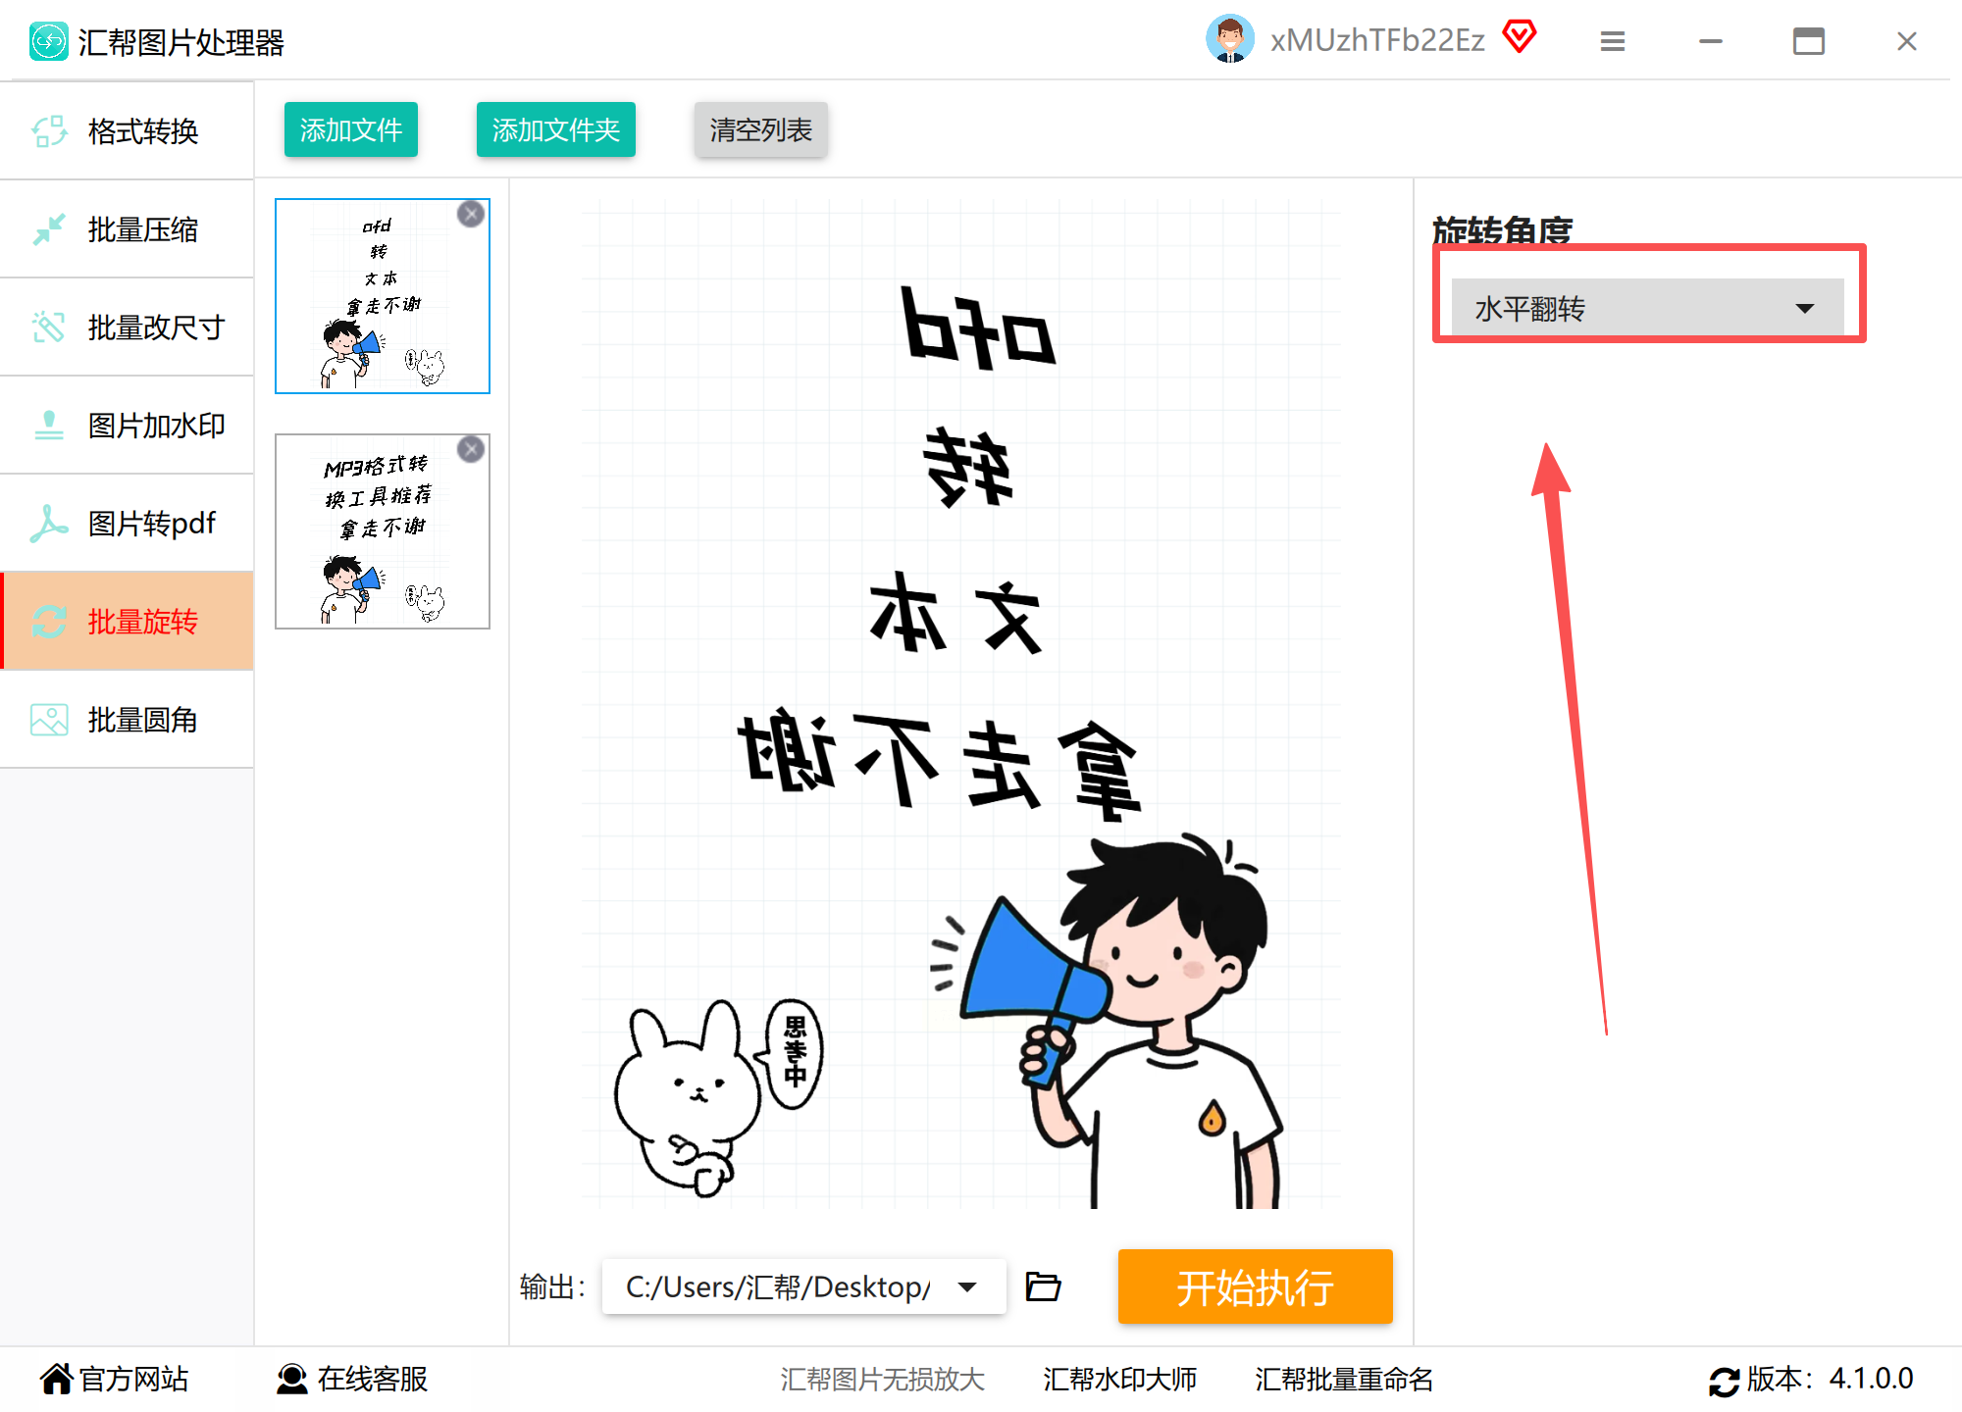Click the red VIP diamond badge

(1520, 37)
